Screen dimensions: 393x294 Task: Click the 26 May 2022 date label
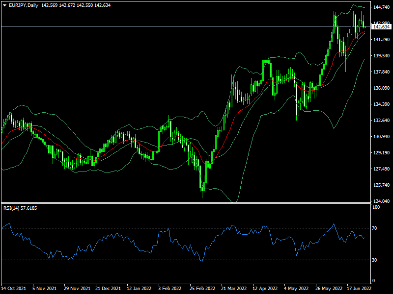329,289
